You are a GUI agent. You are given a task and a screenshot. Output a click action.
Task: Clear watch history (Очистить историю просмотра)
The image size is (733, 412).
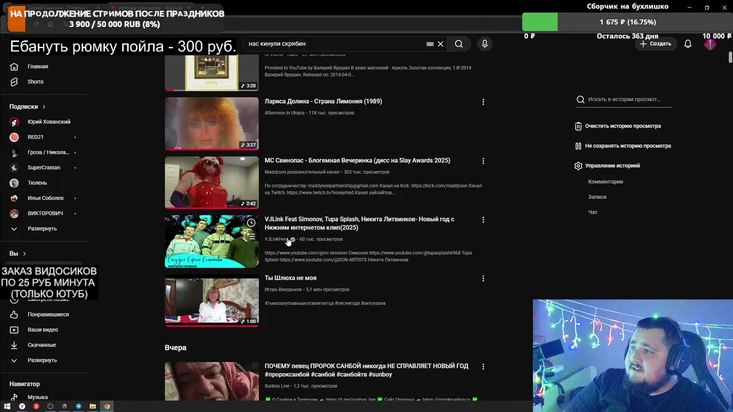618,126
